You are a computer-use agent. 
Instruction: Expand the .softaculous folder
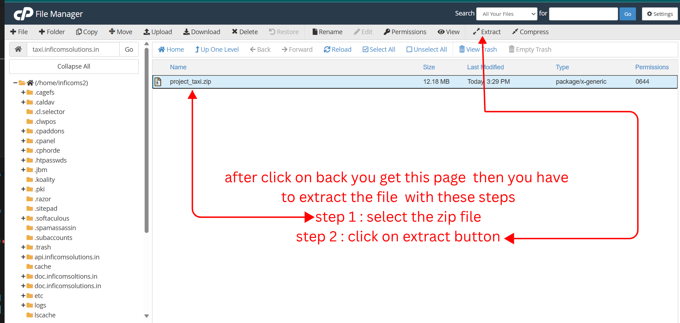coord(23,218)
